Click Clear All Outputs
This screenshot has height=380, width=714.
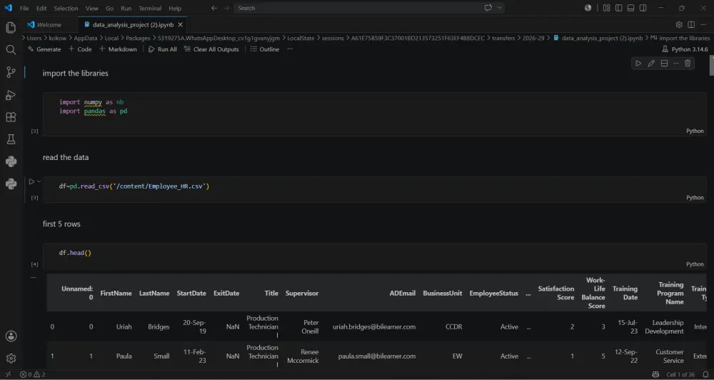[211, 49]
